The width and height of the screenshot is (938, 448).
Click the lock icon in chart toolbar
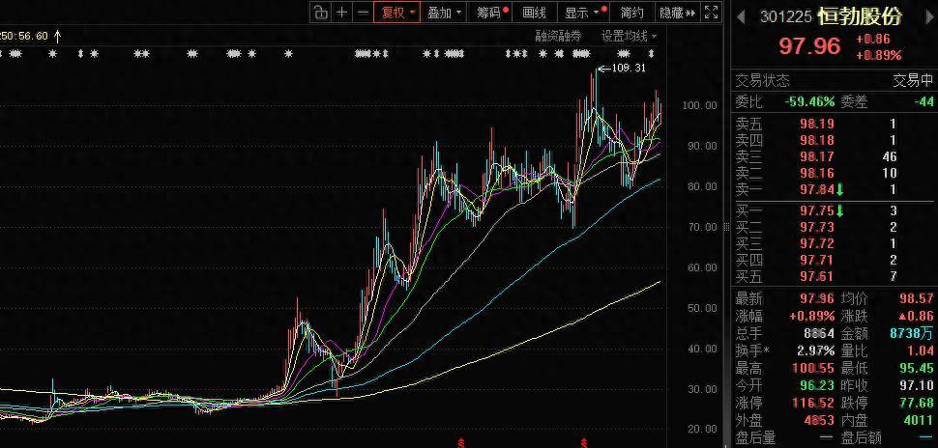[320, 13]
